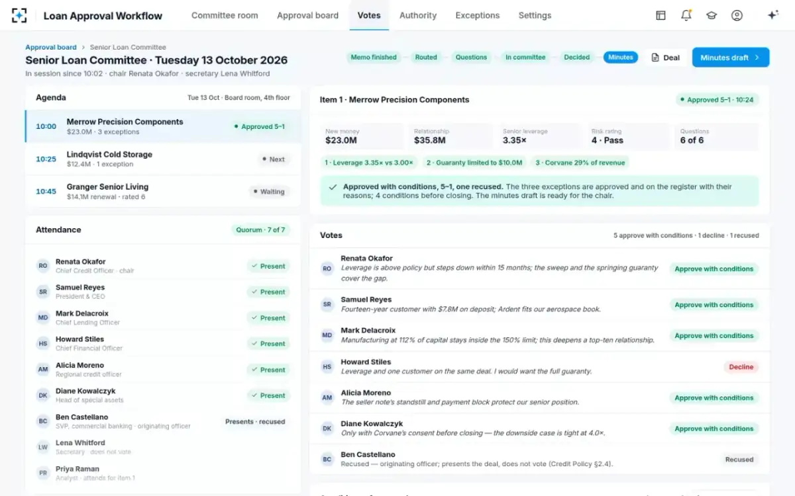795x496 pixels.
Task: Click Priya Raman's PR avatar
Action: click(x=43, y=473)
